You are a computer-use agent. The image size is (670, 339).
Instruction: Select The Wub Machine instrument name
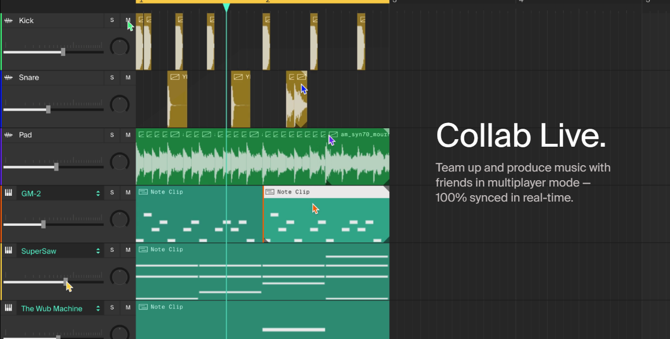52,308
